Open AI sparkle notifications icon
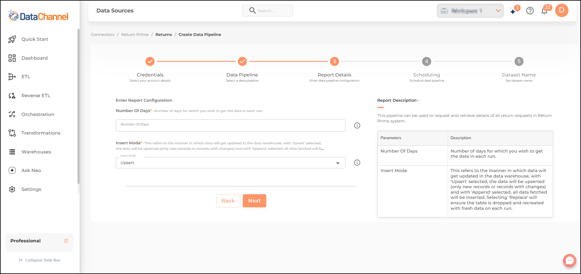The image size is (581, 274). click(x=514, y=11)
